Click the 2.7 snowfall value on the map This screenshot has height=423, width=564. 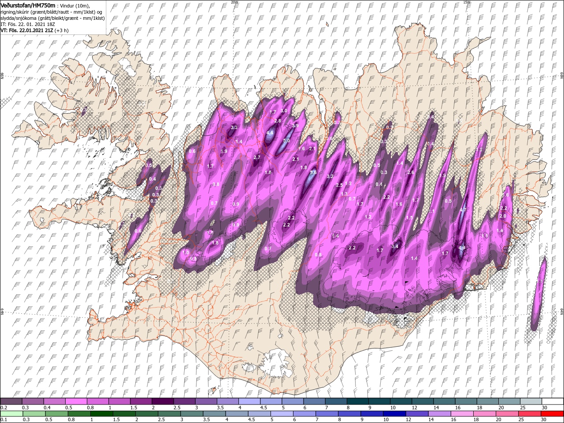point(257,157)
